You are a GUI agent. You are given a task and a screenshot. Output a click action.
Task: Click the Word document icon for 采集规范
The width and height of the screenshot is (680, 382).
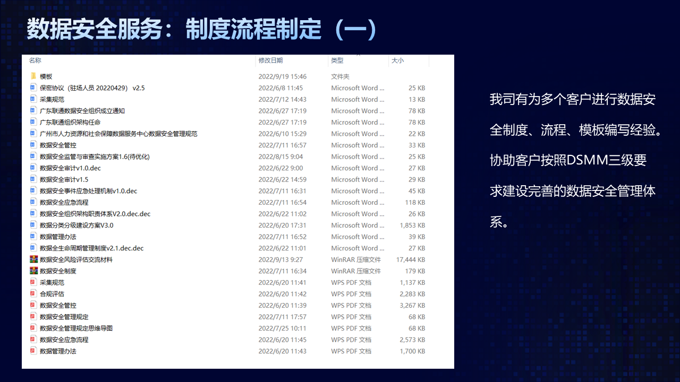pyautogui.click(x=33, y=99)
